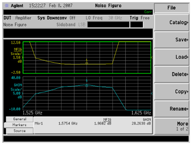Click the cyan right-edge GAIN reference indicator
The image size is (192, 145).
point(152,93)
